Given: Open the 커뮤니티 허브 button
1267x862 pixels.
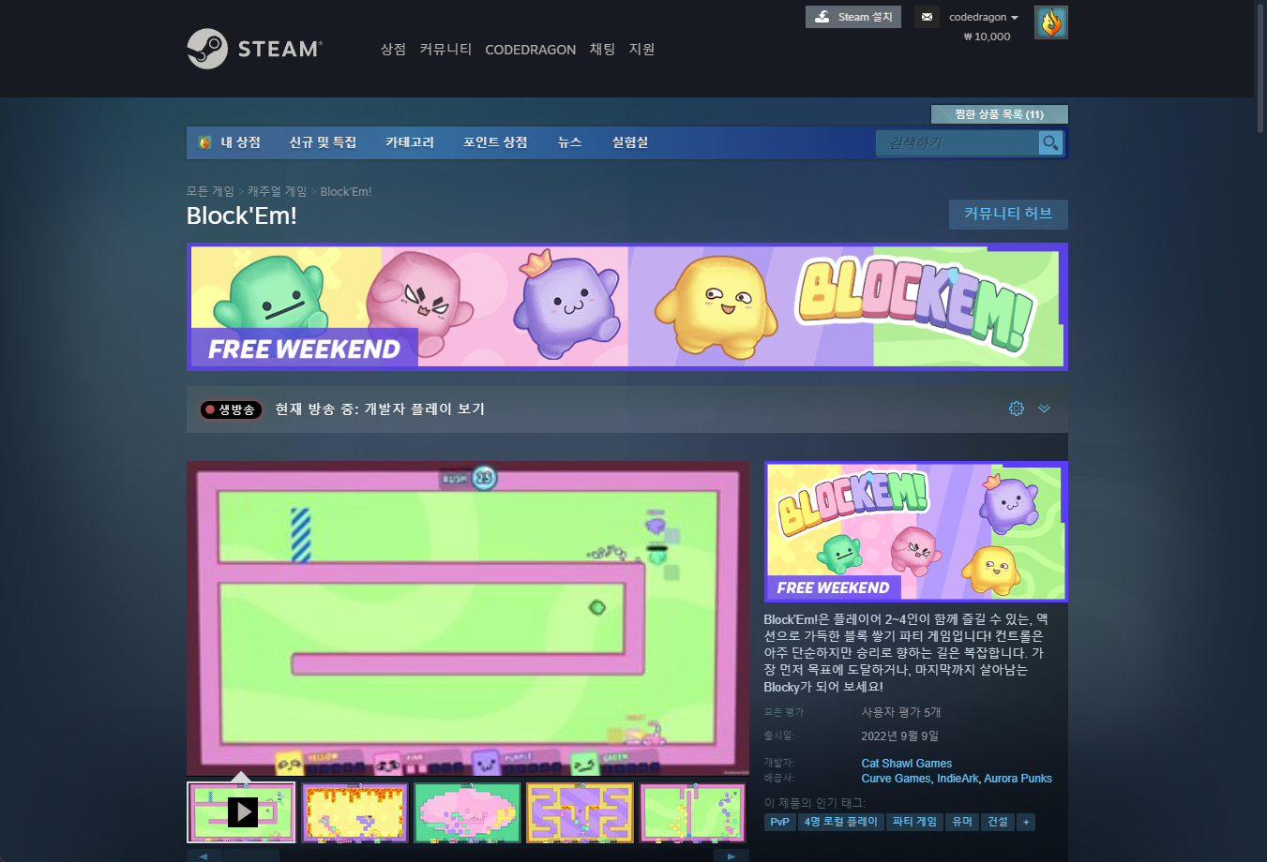Looking at the screenshot, I should pos(1008,214).
